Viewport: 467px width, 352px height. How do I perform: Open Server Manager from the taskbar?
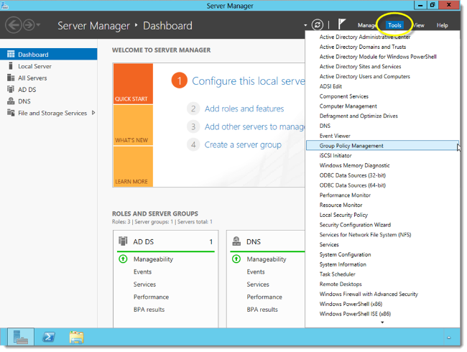[21, 337]
